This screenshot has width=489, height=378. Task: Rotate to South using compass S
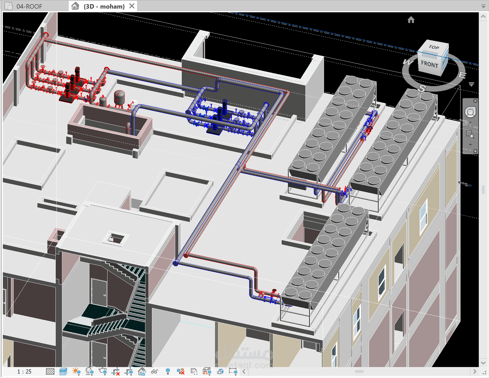pyautogui.click(x=422, y=89)
